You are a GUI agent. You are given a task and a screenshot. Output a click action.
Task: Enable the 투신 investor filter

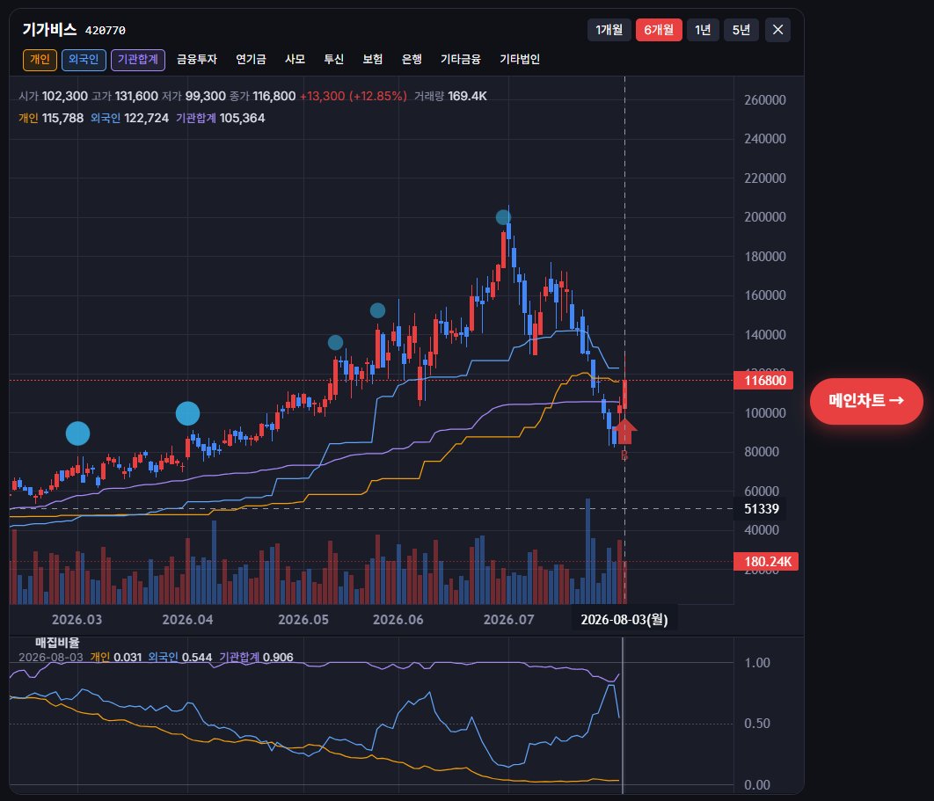[333, 60]
